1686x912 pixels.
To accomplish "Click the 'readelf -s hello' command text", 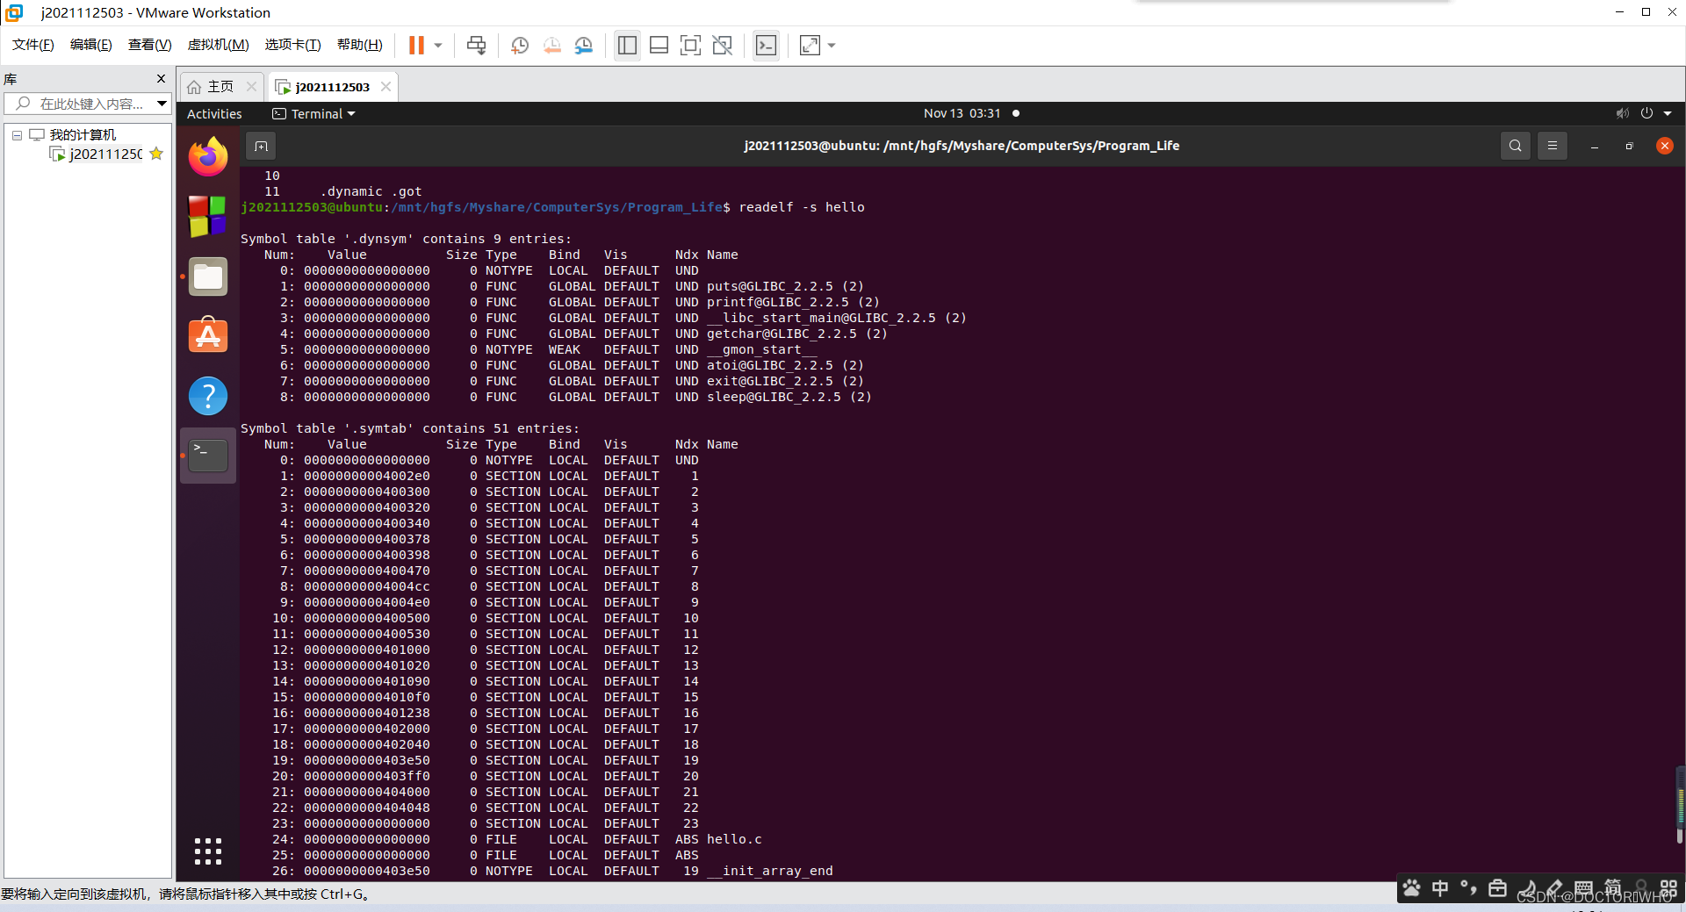I will click(802, 207).
